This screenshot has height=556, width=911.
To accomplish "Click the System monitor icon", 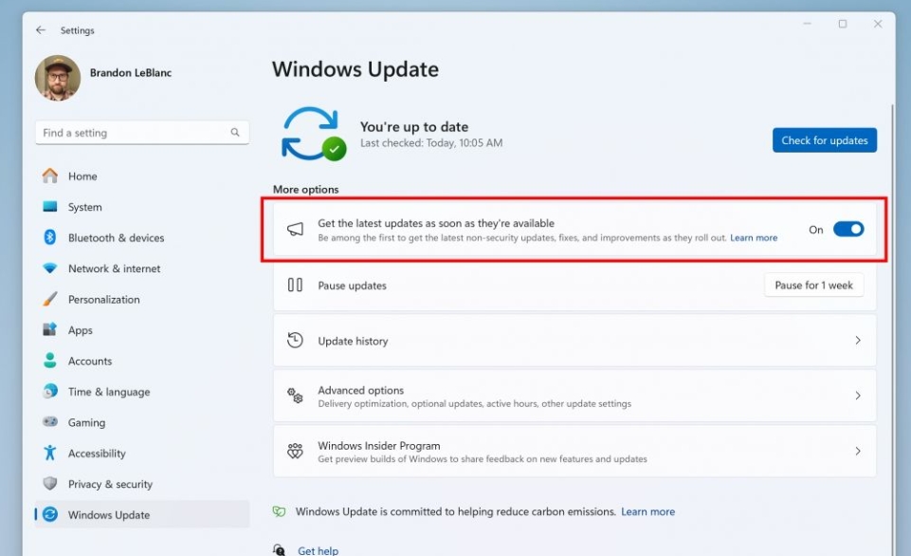I will tap(50, 207).
